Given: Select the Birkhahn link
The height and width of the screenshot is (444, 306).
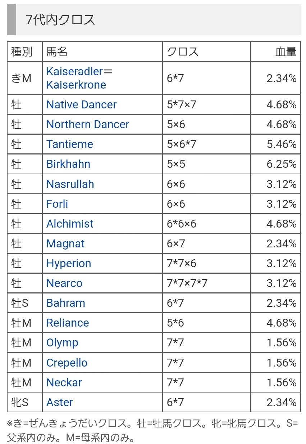Looking at the screenshot, I should 68,164.
